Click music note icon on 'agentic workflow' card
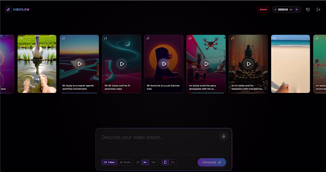The image size is (326, 172). (63, 38)
